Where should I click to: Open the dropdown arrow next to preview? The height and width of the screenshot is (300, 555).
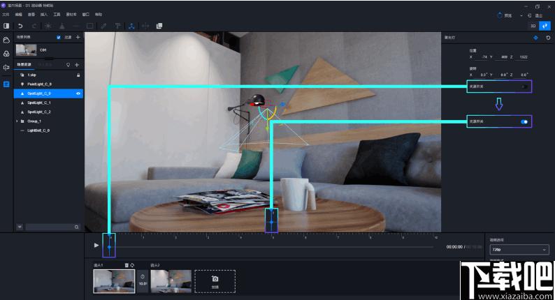[x=521, y=15]
